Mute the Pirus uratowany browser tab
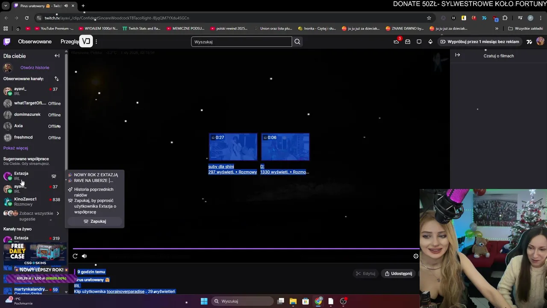Screen dimensions: 547x308 pyautogui.click(x=66, y=6)
